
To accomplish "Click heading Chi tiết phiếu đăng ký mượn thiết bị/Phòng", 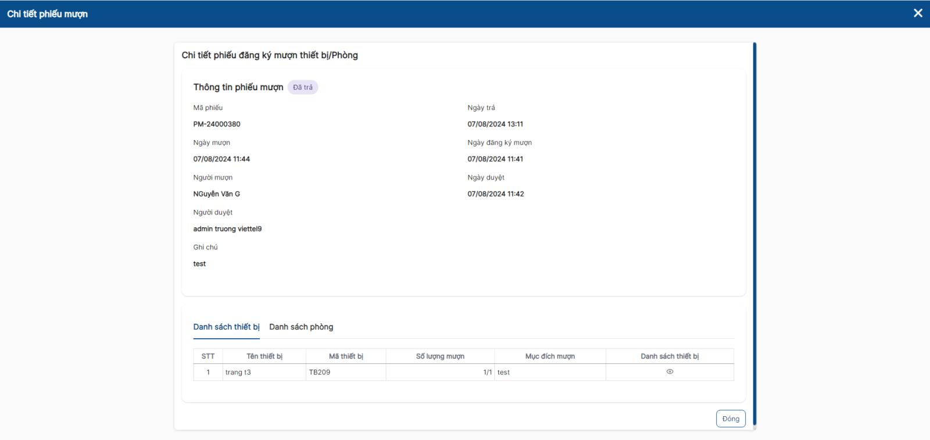I will tap(270, 55).
